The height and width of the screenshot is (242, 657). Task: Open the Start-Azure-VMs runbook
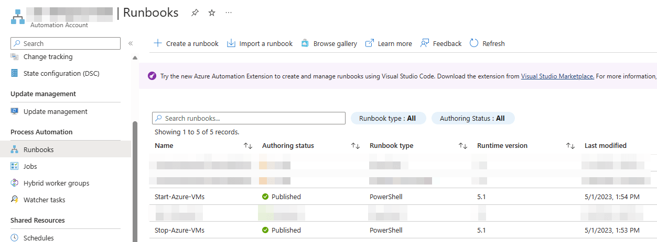click(x=179, y=197)
